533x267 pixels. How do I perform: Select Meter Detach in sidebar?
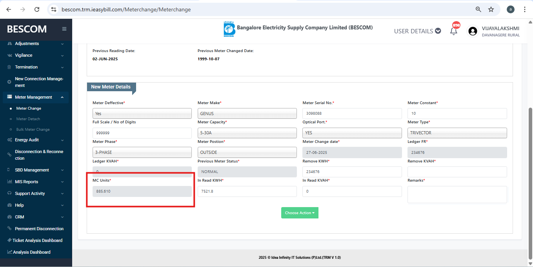tap(28, 119)
